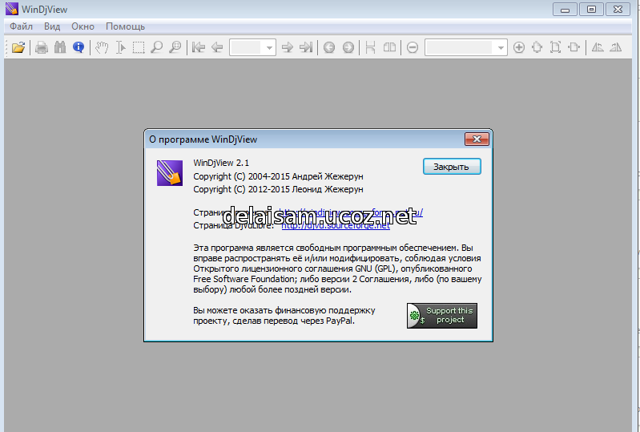Viewport: 640px width, 432px height.
Task: Click the Print toolbar icon
Action: [x=41, y=48]
